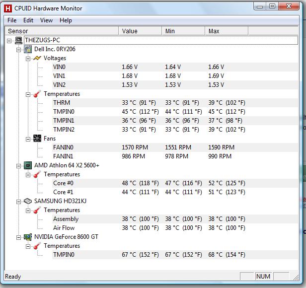Click the hard drive icon beside SAMSUNG HD321KJ
This screenshot has width=306, height=288.
click(28, 201)
